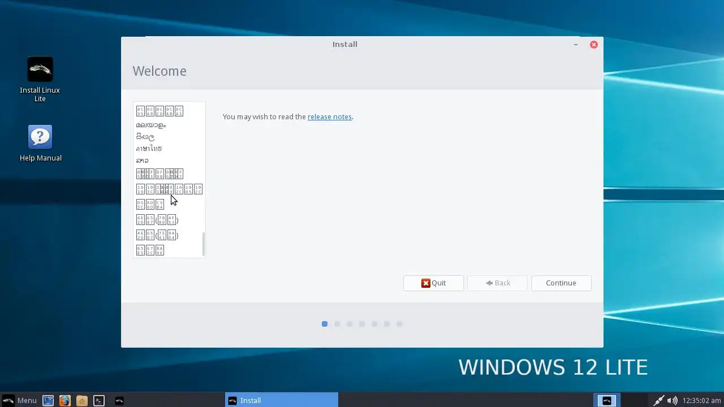
Task: Open the home folder file manager from the taskbar
Action: click(x=82, y=400)
